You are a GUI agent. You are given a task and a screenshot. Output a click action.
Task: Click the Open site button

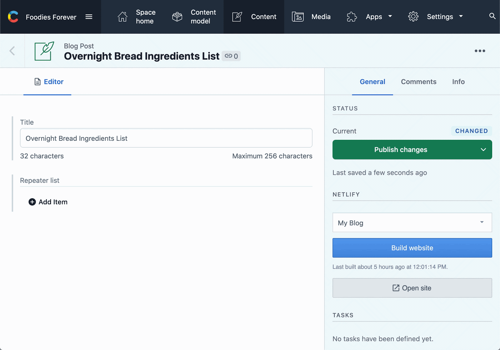click(x=412, y=288)
